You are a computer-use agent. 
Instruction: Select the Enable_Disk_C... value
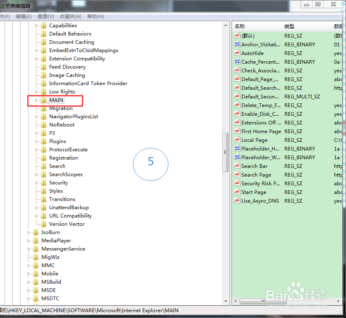pos(260,114)
